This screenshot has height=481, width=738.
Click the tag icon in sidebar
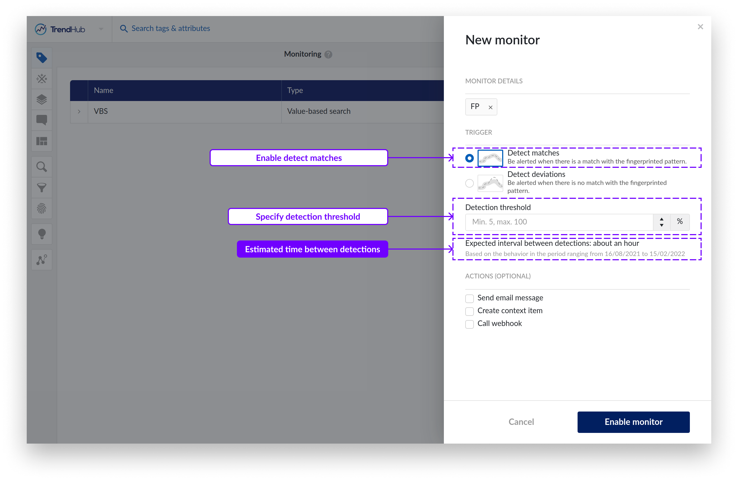[x=41, y=58]
